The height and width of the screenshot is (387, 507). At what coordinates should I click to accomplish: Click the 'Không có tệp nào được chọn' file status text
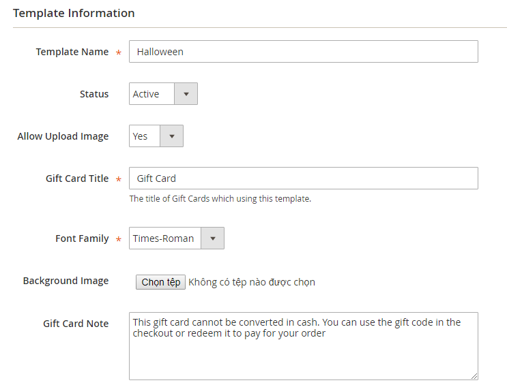252,282
